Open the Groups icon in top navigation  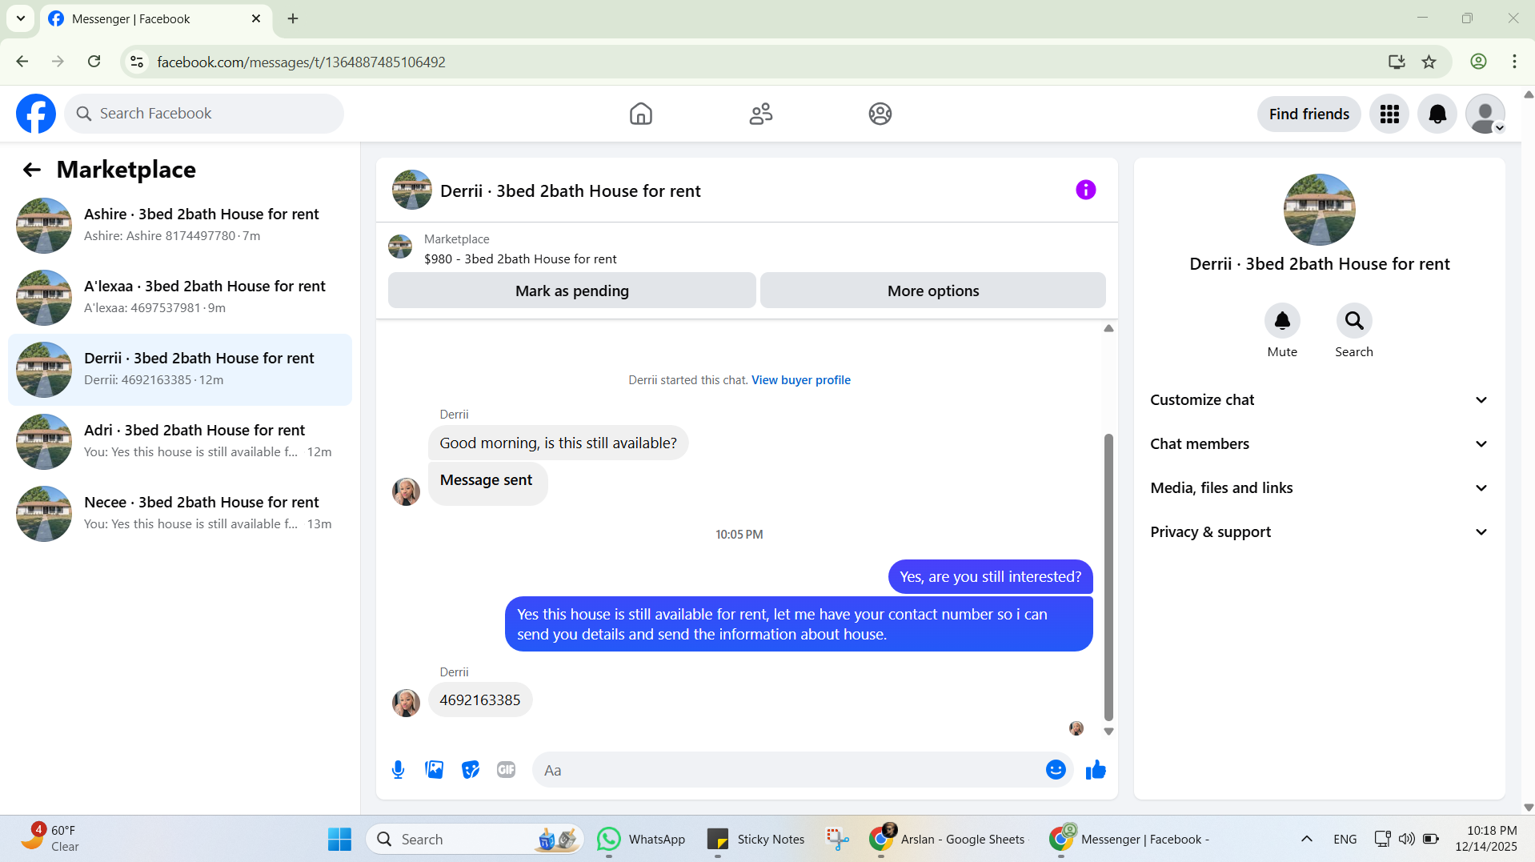click(880, 114)
